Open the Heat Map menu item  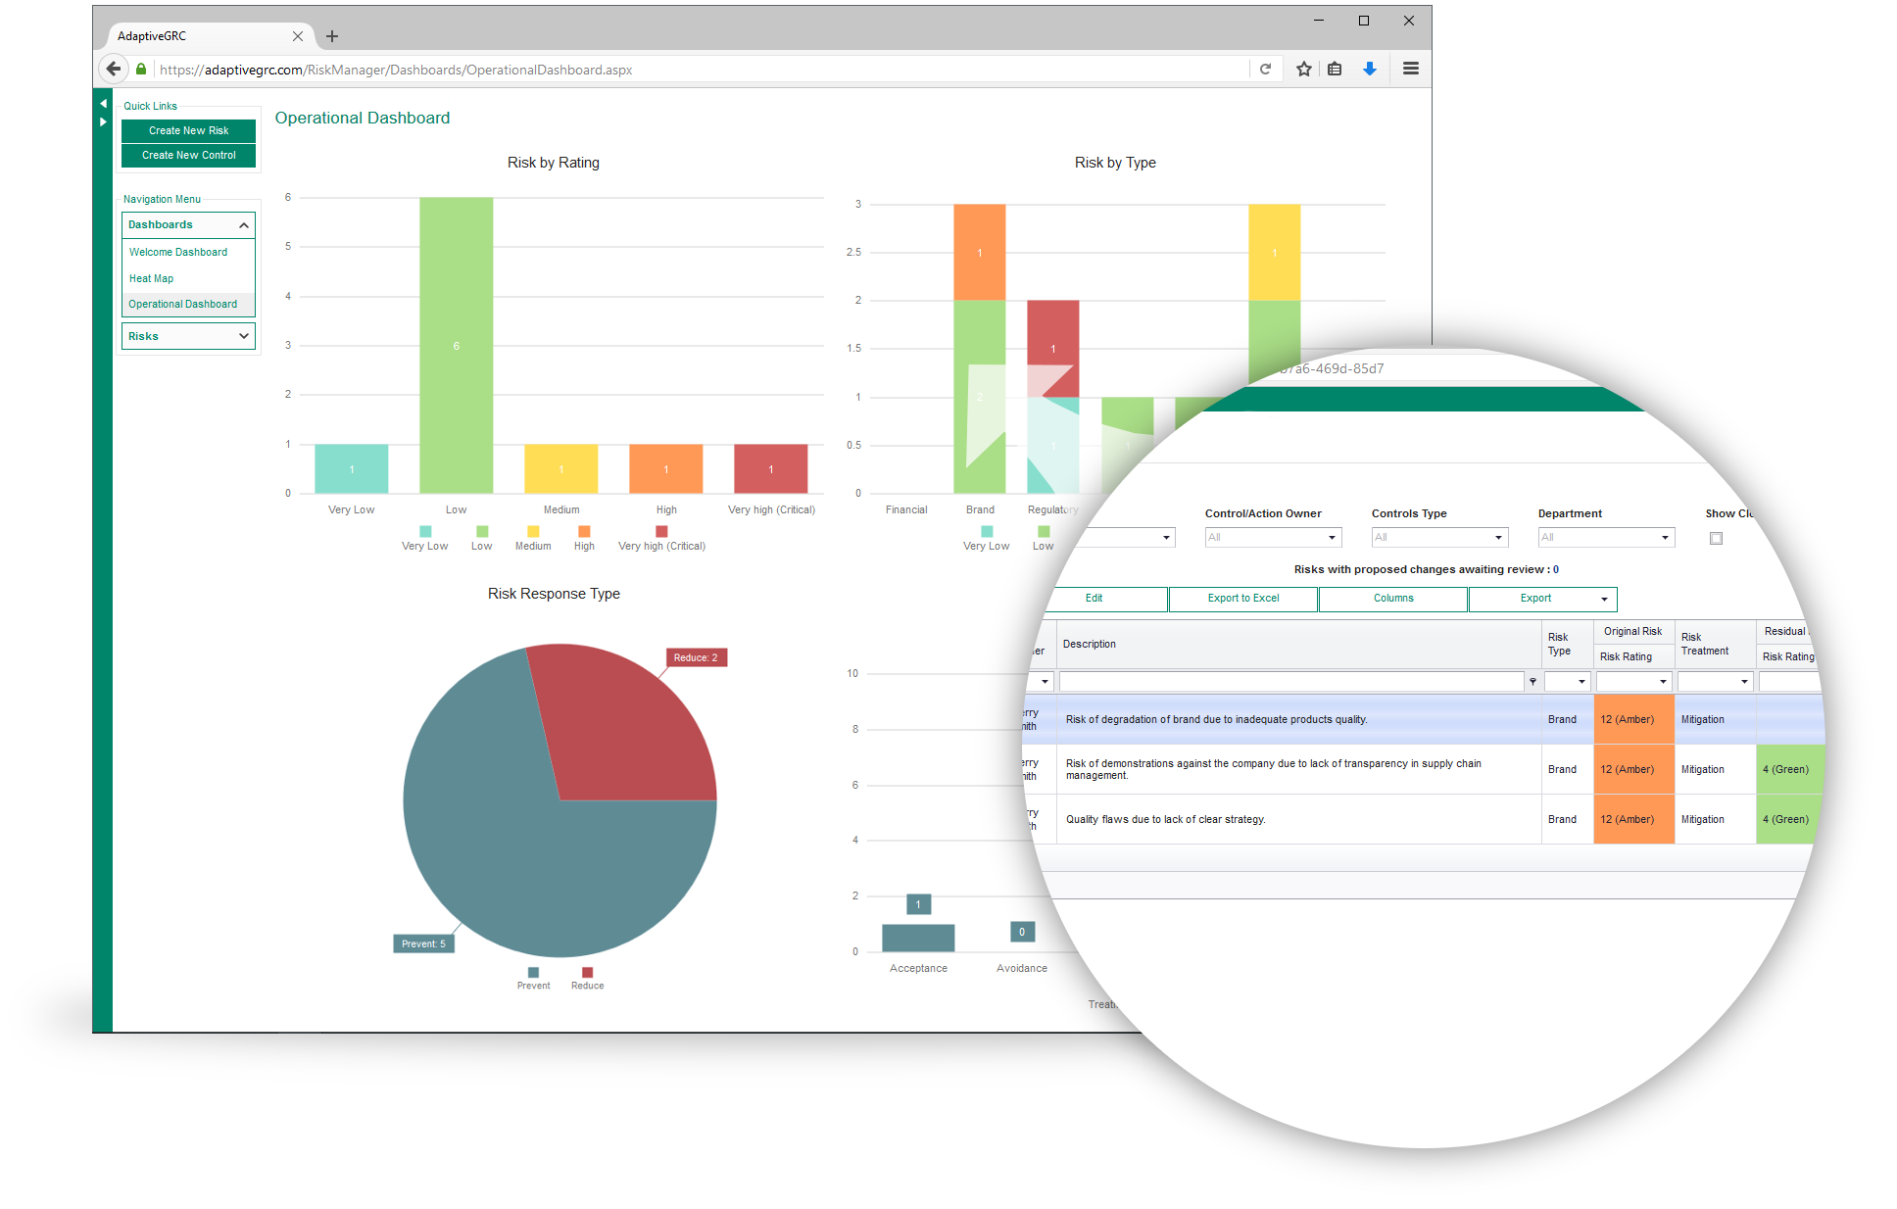coord(152,278)
